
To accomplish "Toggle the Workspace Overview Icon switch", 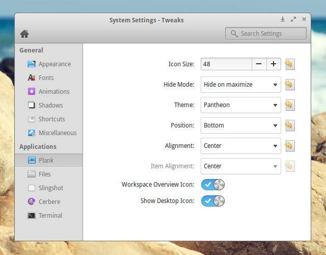I will [213, 185].
